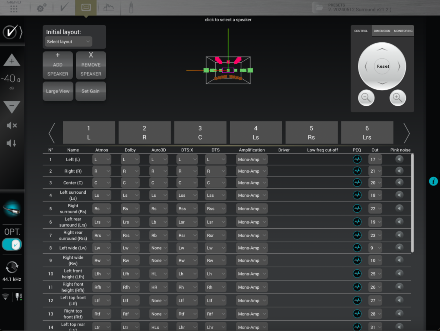
Task: Click the dim volume speaker icon
Action: point(12,143)
